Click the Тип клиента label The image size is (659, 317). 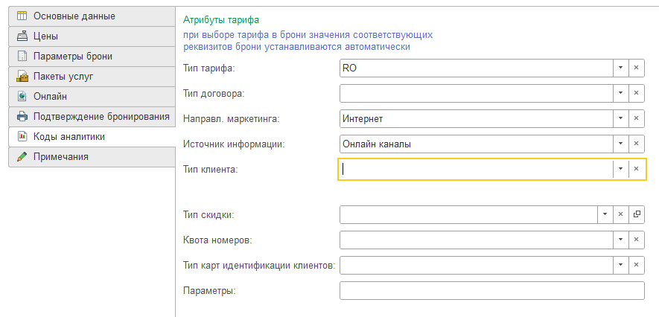click(x=211, y=169)
